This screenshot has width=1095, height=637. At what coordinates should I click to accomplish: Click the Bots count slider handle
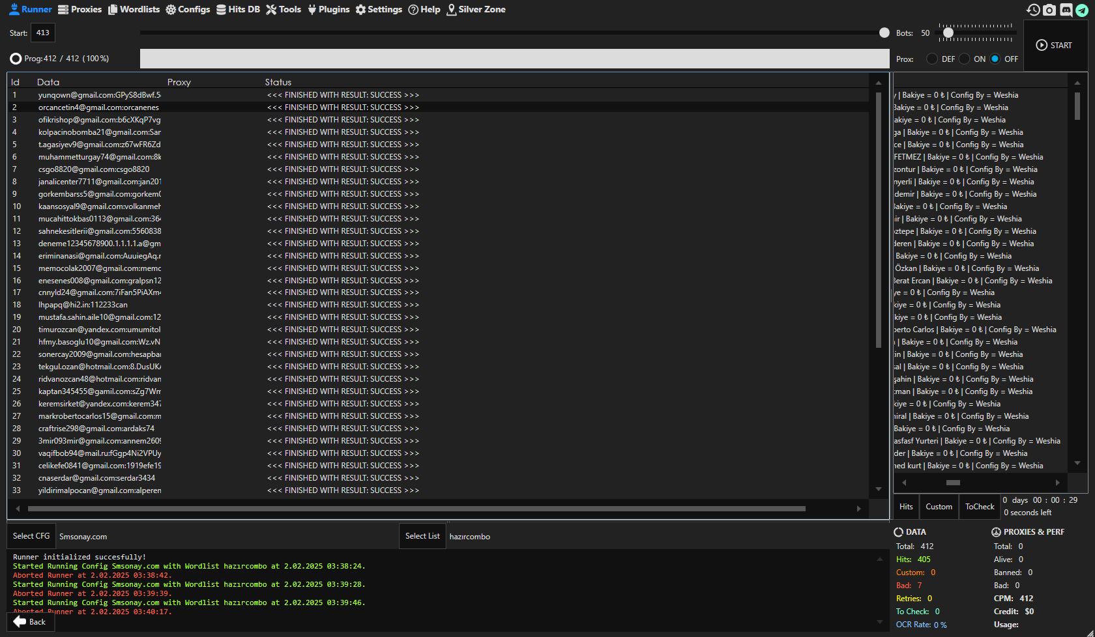948,33
